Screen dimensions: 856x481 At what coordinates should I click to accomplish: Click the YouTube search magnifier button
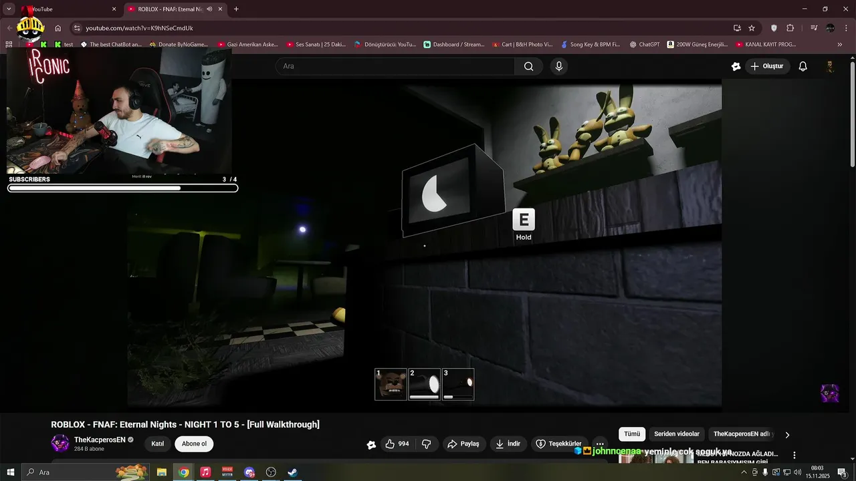tap(529, 66)
